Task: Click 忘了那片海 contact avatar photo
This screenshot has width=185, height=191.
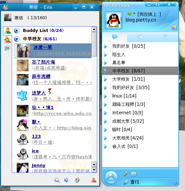Action: tap(22, 66)
